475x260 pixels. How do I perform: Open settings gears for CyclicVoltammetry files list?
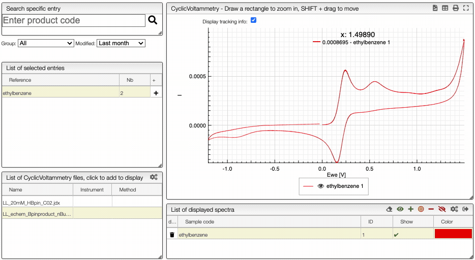[x=154, y=177]
